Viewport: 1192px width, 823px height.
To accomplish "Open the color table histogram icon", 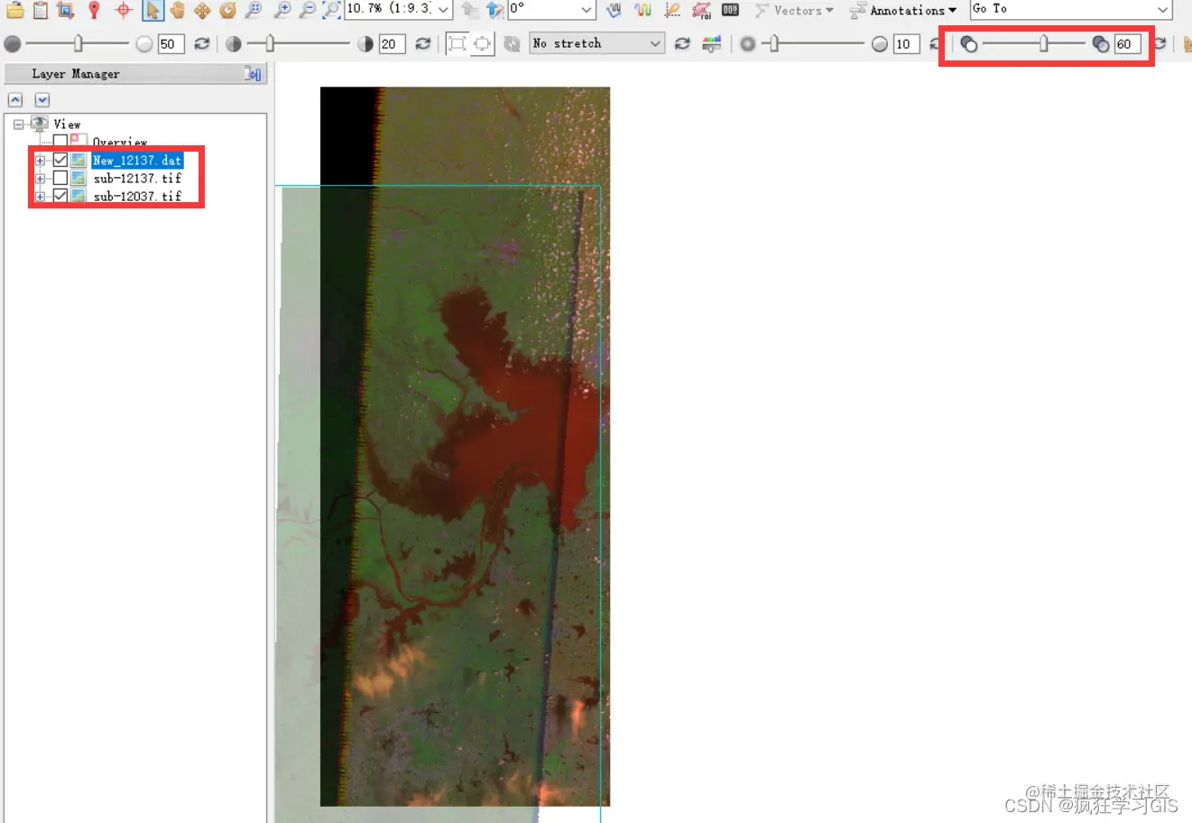I will (x=712, y=43).
